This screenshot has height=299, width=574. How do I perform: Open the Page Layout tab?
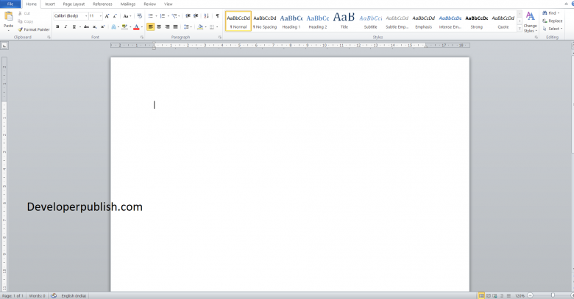pos(74,4)
